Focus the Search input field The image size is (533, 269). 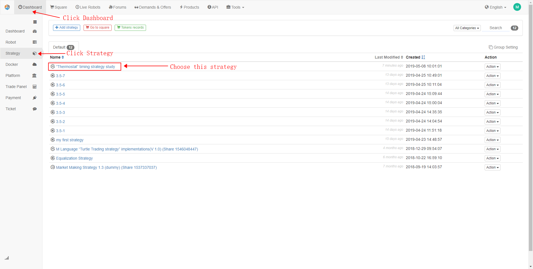point(496,28)
